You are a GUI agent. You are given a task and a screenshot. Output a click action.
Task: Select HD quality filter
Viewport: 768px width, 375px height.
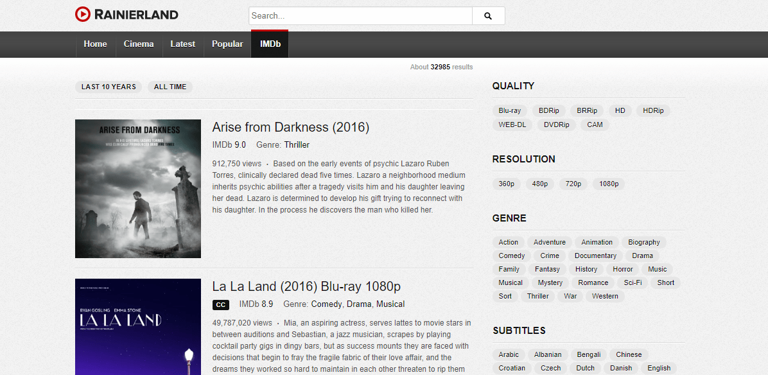pos(620,110)
